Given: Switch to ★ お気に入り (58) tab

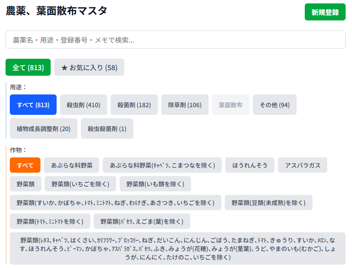Looking at the screenshot, I should pyautogui.click(x=89, y=67).
